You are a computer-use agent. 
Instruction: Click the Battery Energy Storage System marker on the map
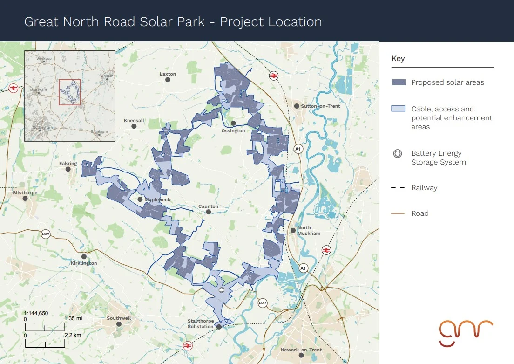click(x=222, y=290)
